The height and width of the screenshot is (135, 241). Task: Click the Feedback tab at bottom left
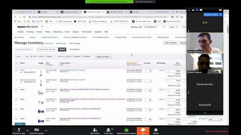[x=20, y=124]
